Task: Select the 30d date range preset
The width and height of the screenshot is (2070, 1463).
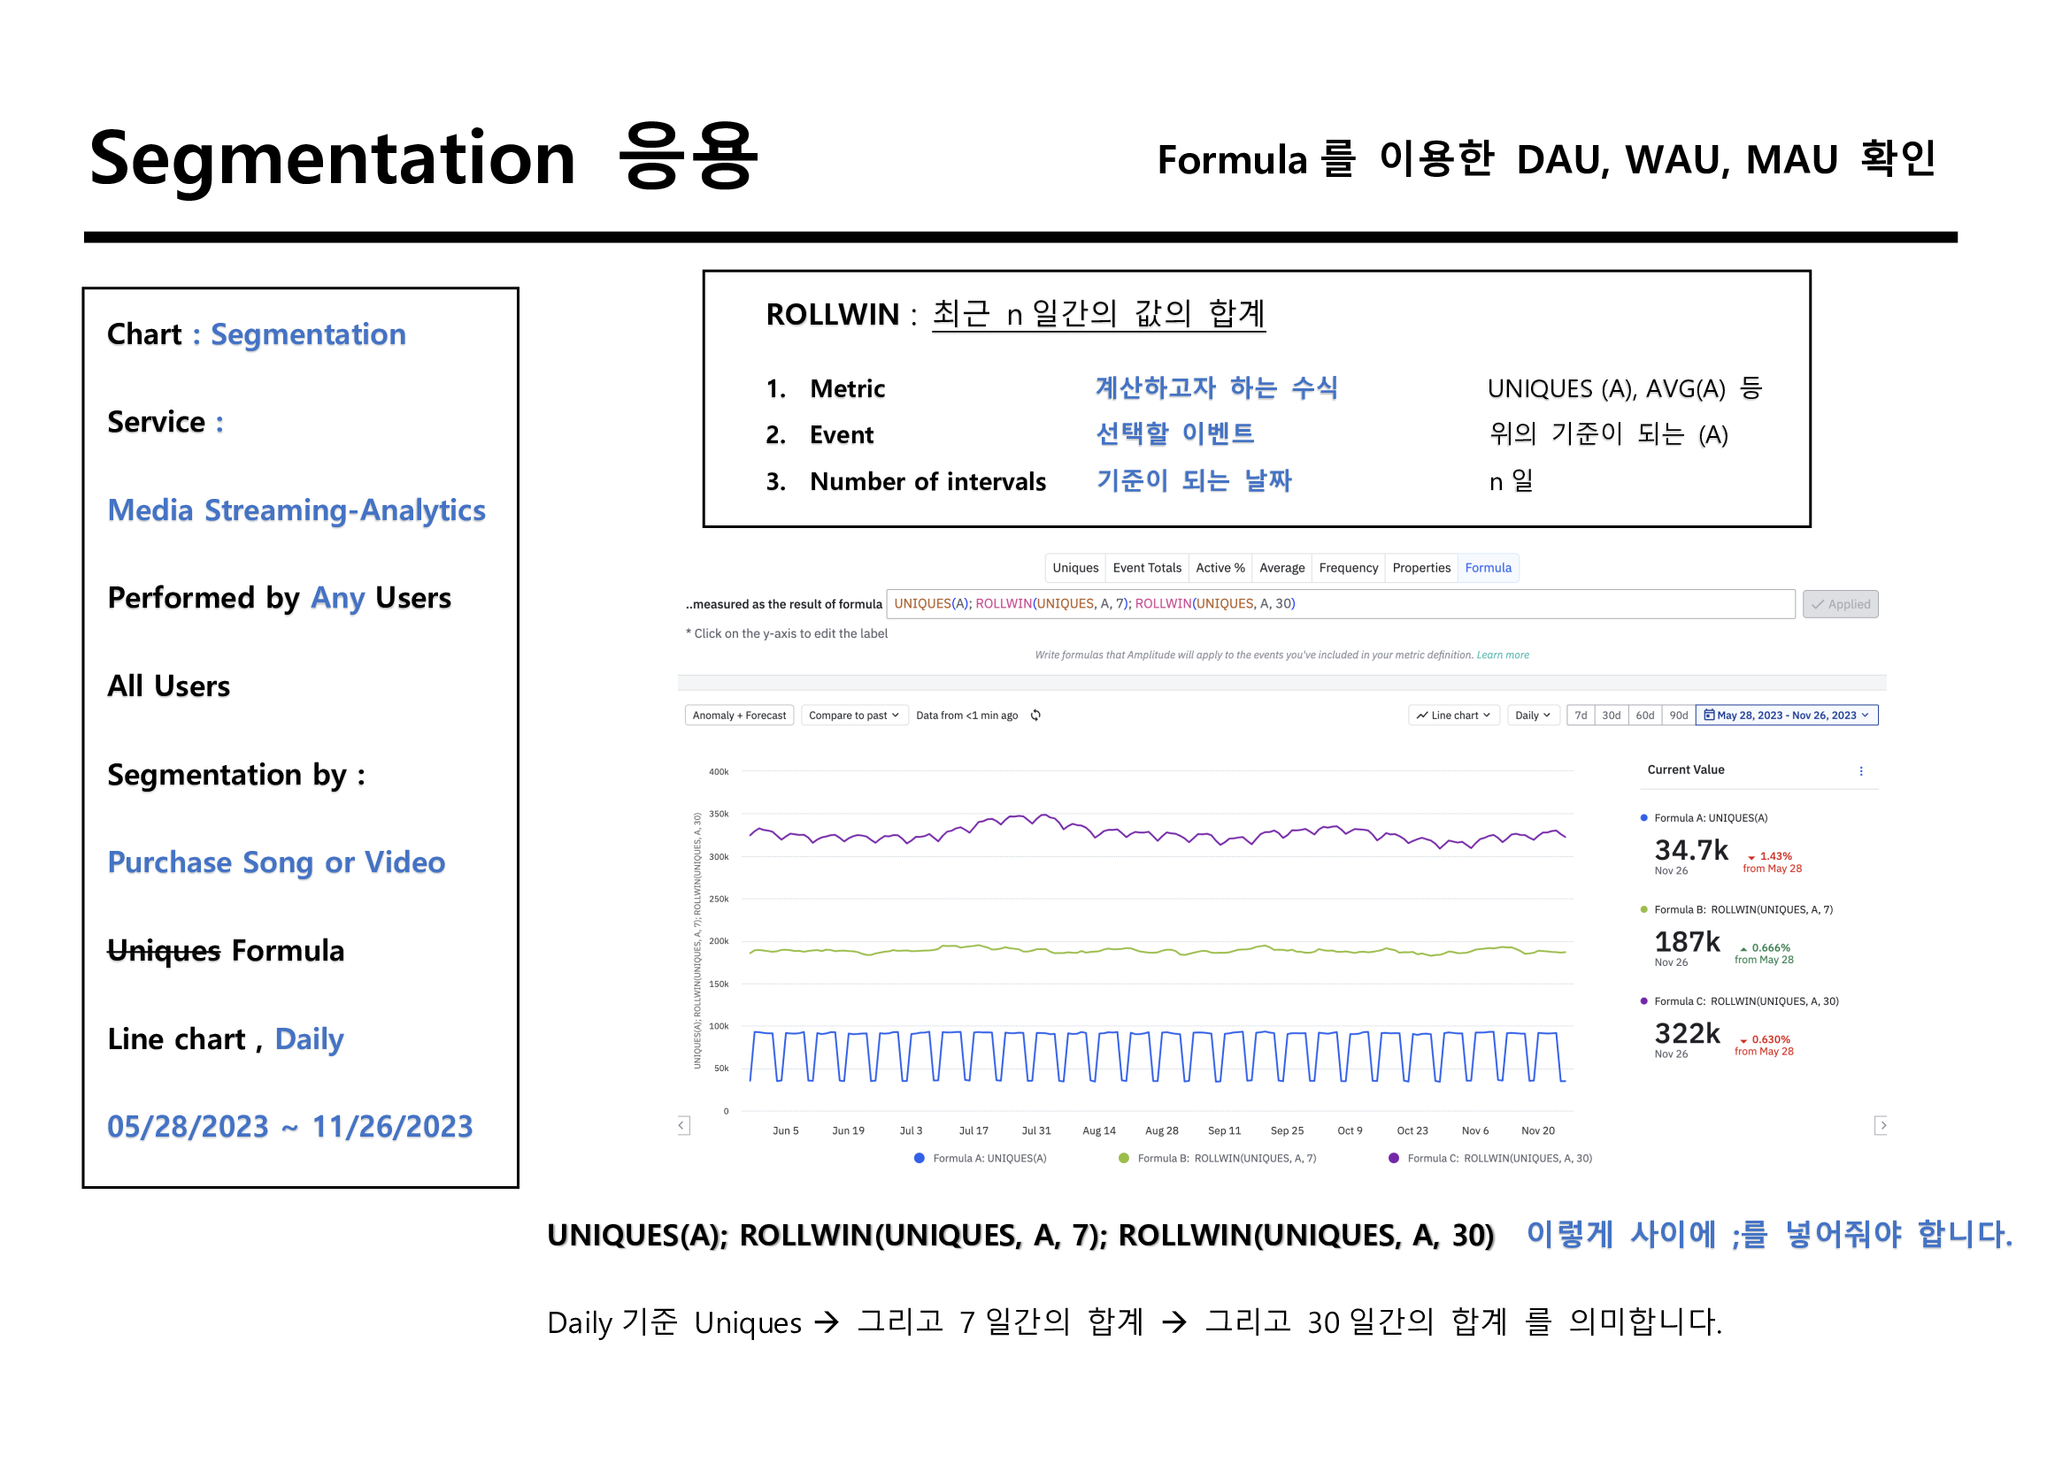Action: coord(1610,716)
